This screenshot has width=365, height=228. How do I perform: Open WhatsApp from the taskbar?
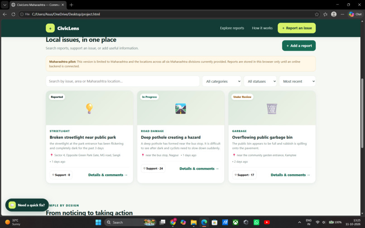tap(256, 223)
